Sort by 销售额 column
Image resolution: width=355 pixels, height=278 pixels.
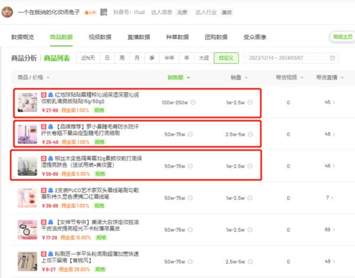(179, 77)
